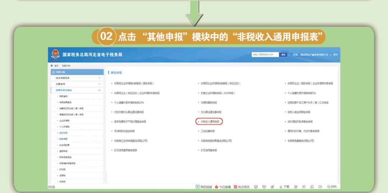
Task: Click the headphones icon in the status bar
Action: 295,187
